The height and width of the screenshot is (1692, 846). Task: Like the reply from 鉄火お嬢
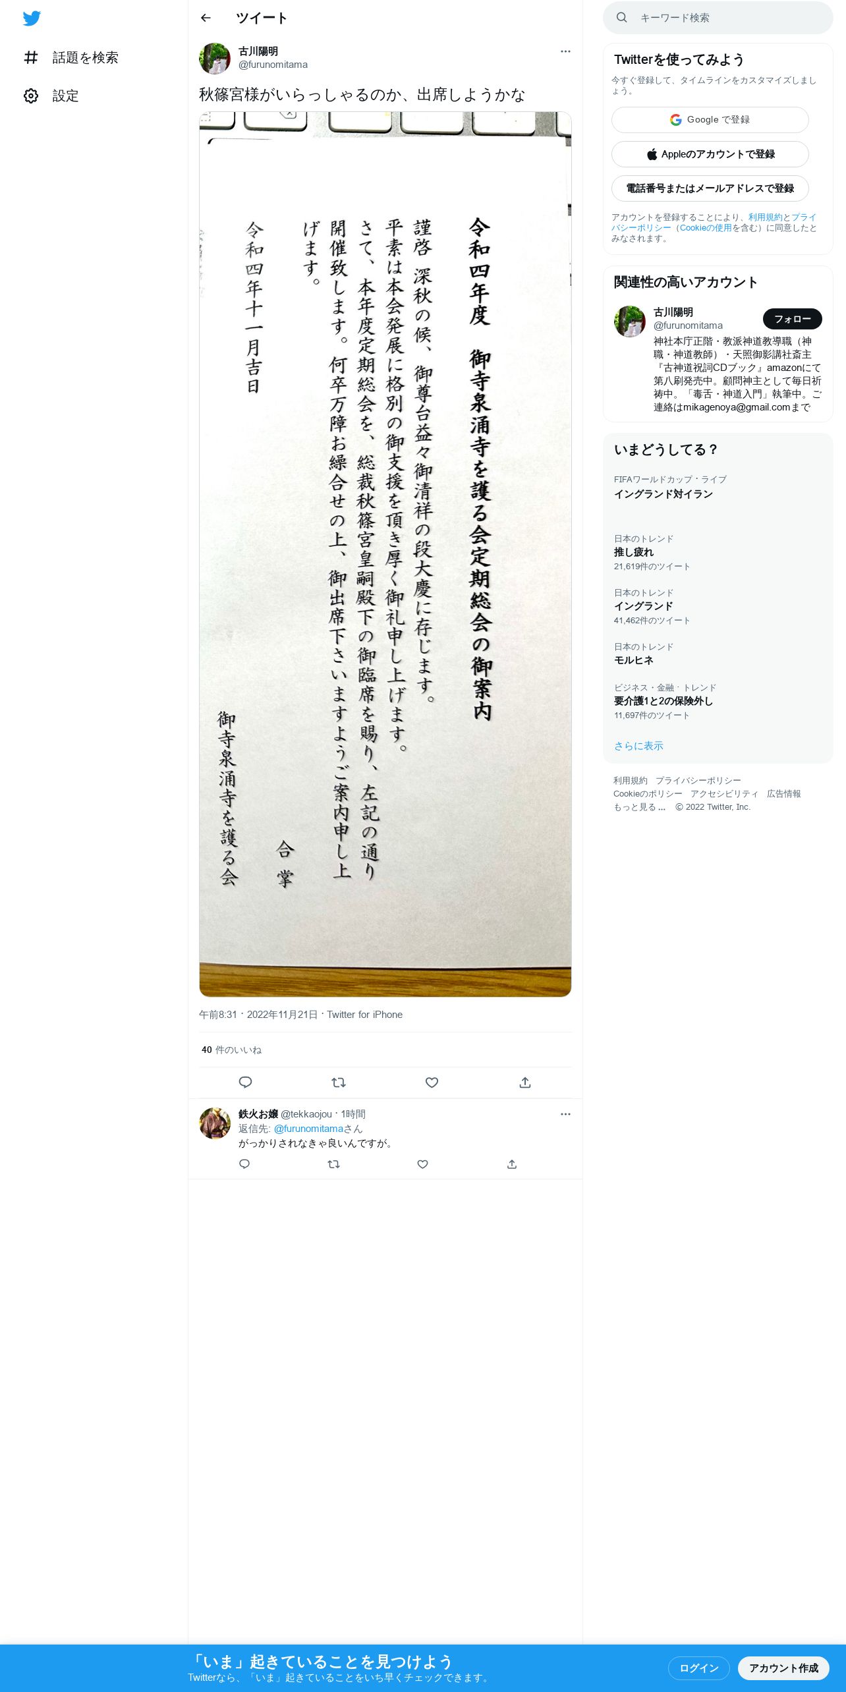pos(423,1164)
